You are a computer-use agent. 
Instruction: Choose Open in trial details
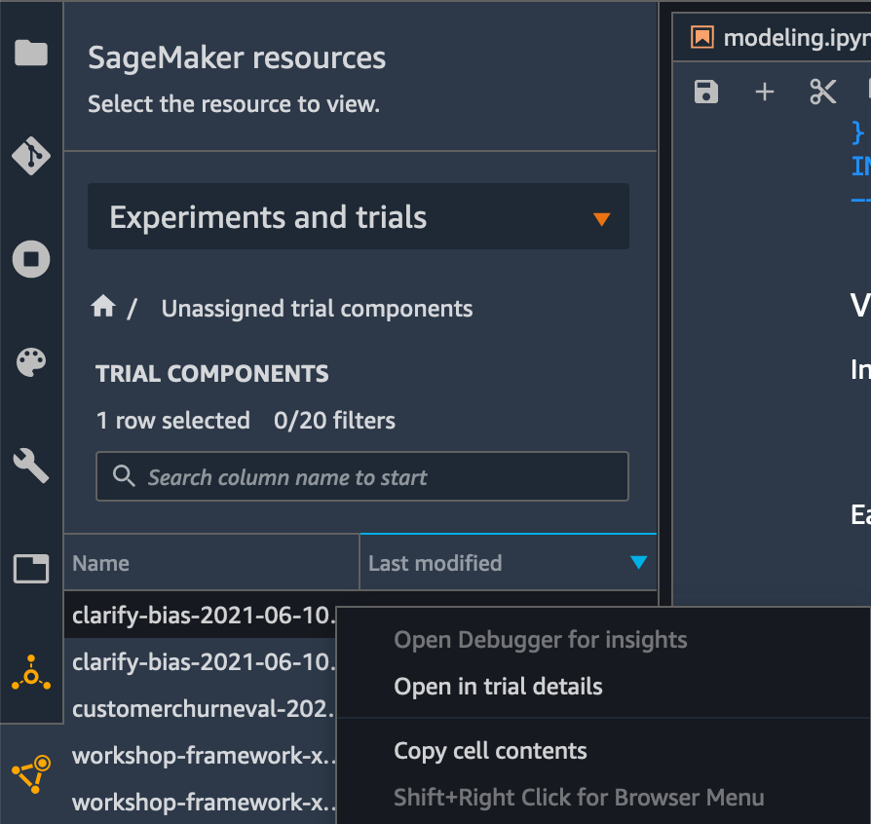point(498,687)
